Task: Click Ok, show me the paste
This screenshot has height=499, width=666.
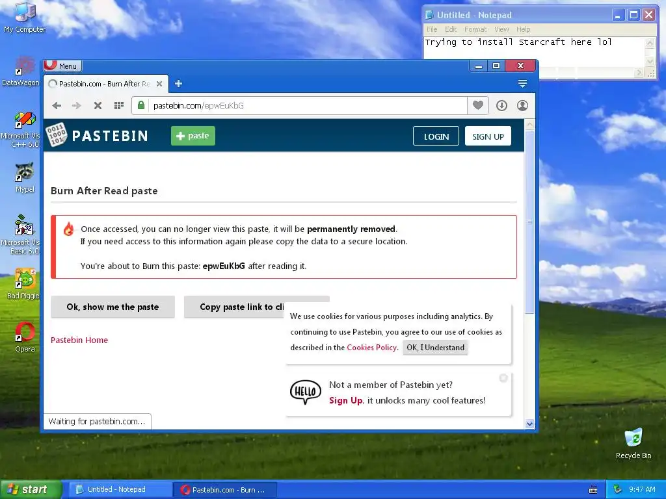Action: (113, 307)
